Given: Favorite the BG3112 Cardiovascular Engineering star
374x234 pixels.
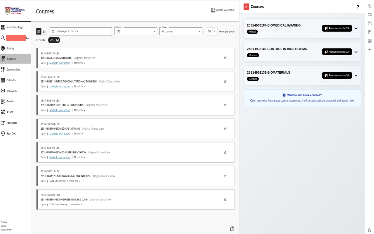Looking at the screenshot, I should tap(225, 176).
